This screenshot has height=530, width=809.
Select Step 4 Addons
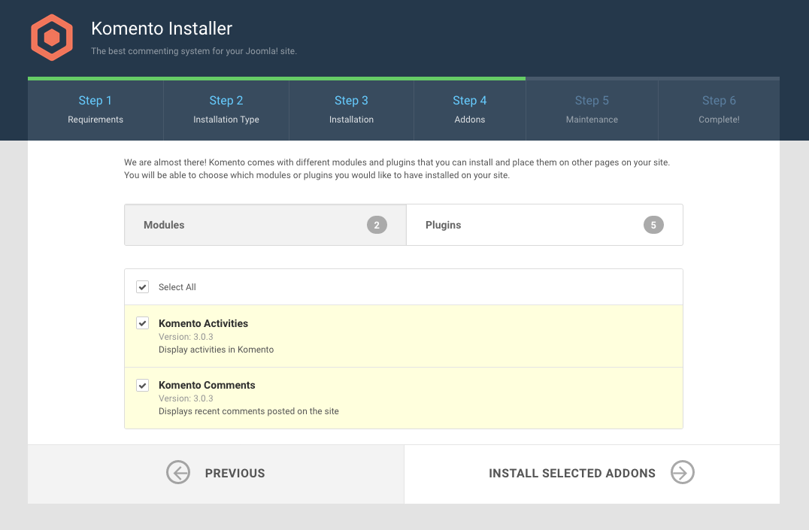tap(469, 110)
